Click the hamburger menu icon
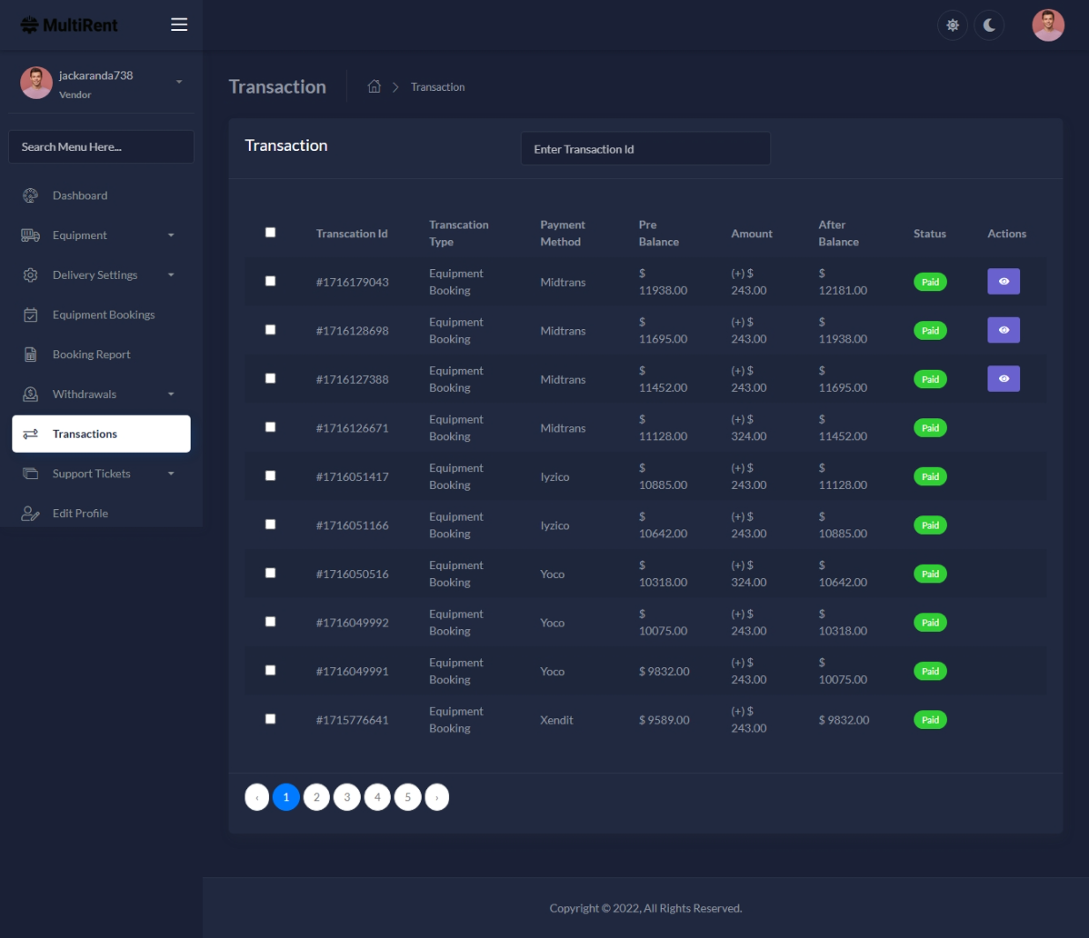This screenshot has height=938, width=1089. coord(179,25)
